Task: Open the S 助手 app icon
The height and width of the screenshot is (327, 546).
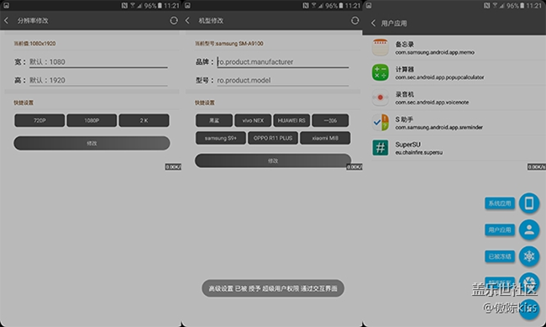Action: [x=381, y=123]
